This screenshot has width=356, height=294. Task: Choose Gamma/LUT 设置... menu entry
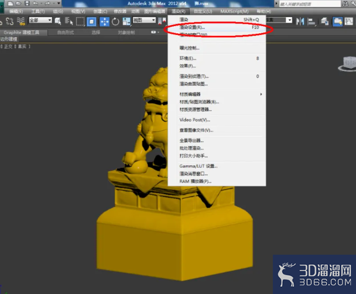point(217,166)
